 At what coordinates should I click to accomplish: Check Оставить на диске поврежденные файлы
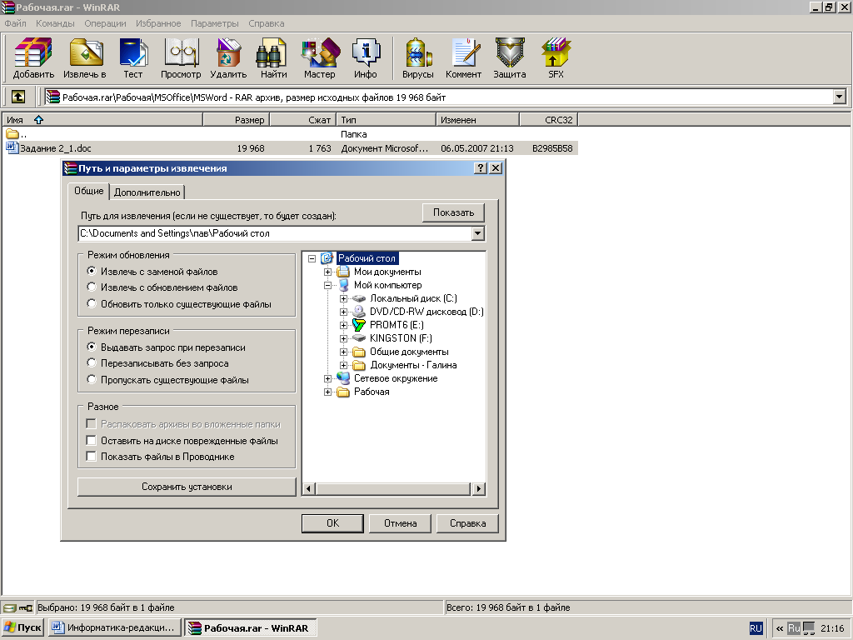[92, 440]
